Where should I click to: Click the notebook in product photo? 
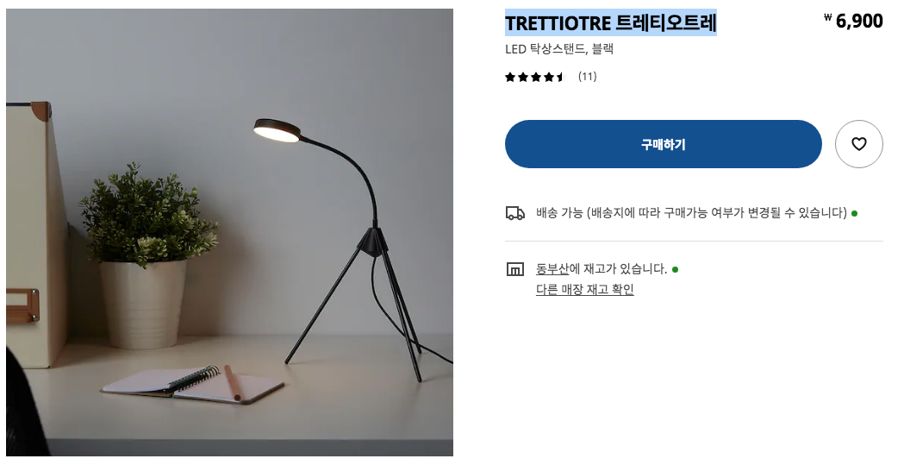click(192, 384)
